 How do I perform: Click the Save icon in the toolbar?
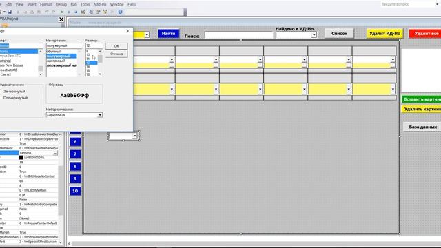coord(10,12)
